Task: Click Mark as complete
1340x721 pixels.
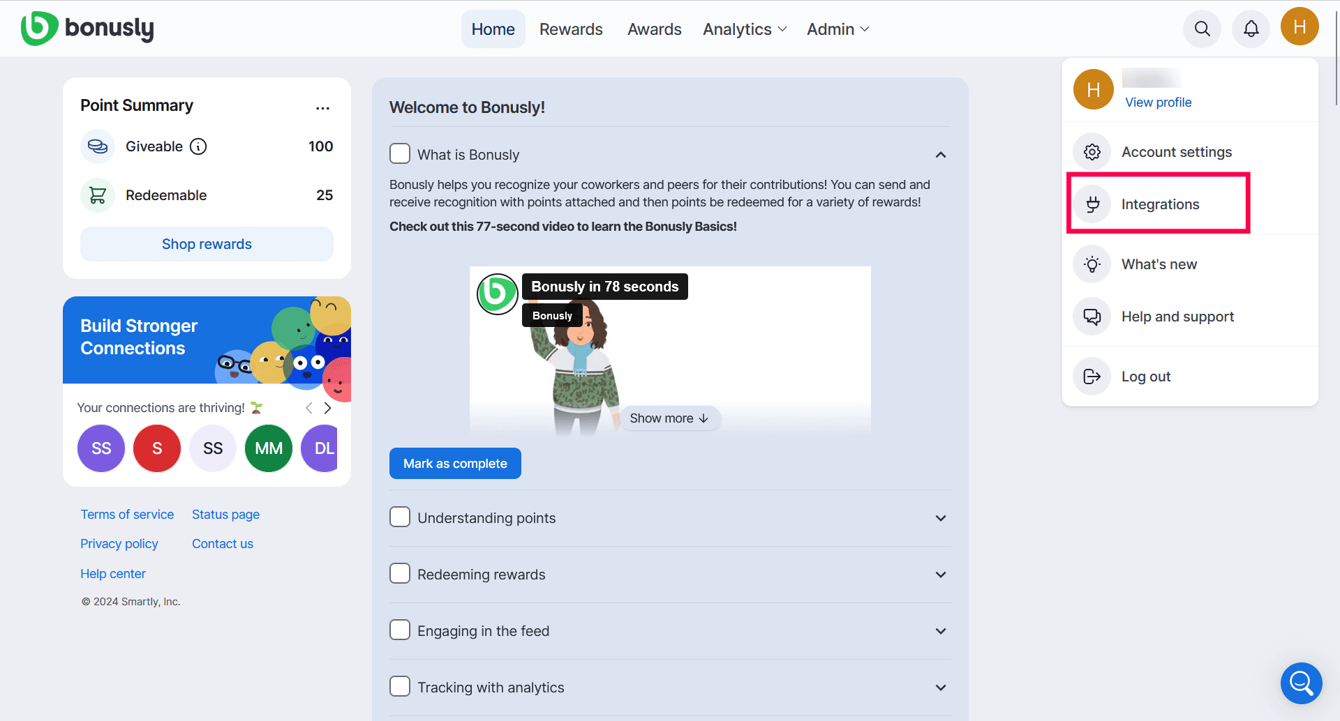Action: pyautogui.click(x=455, y=464)
